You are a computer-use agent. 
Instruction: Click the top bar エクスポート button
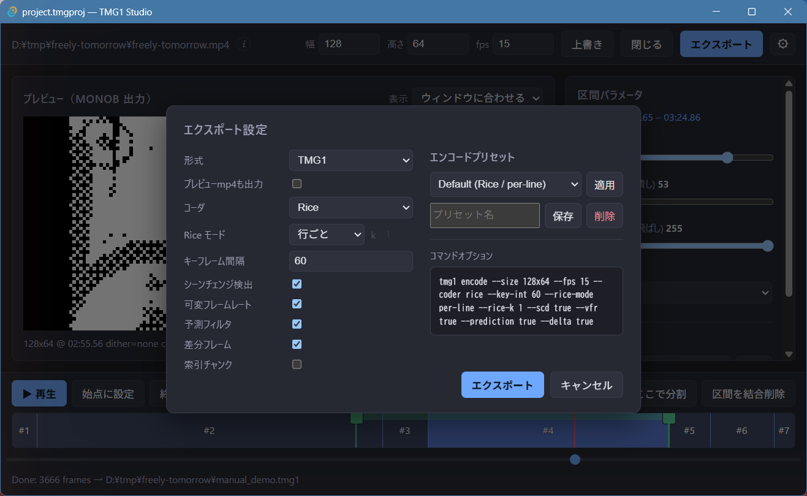(x=721, y=44)
